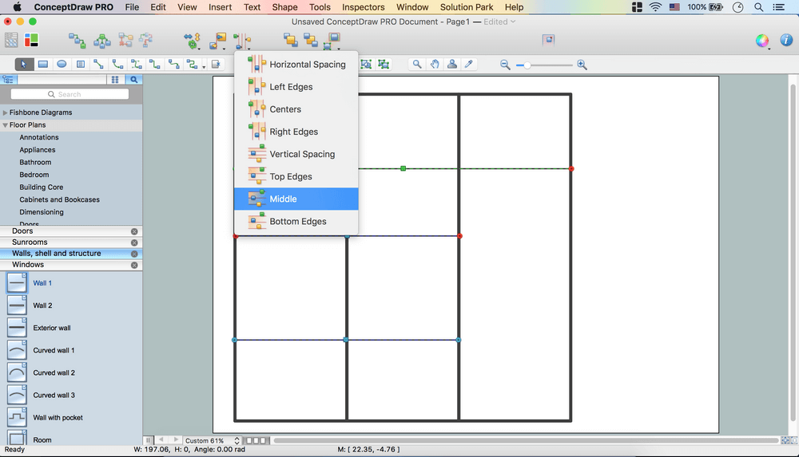Open the Cabinets and Bookcases library
Image resolution: width=799 pixels, height=457 pixels.
coord(60,199)
